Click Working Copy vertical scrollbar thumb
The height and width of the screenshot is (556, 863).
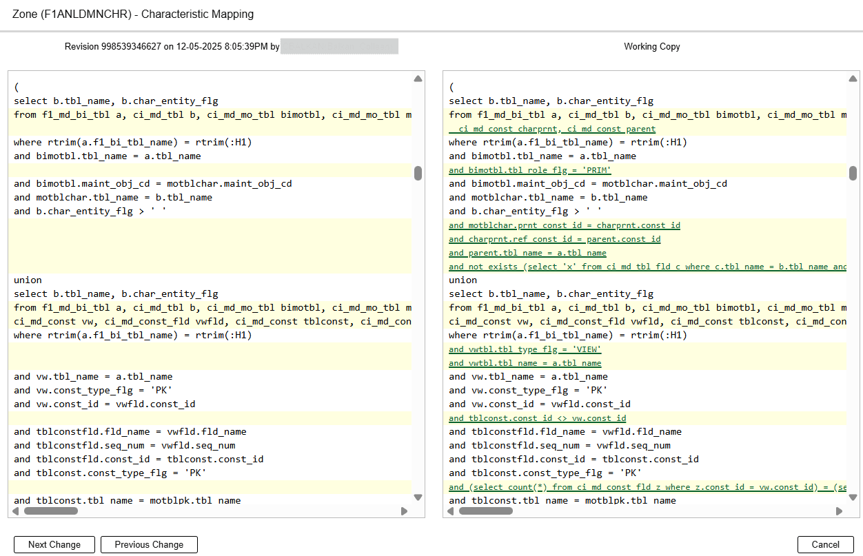click(853, 173)
